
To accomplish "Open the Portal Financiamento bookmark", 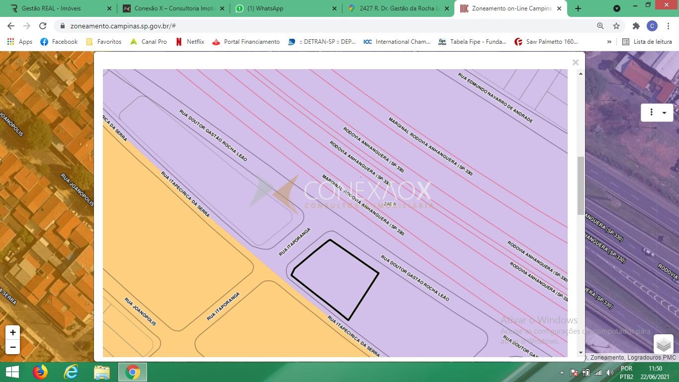I will coord(246,42).
